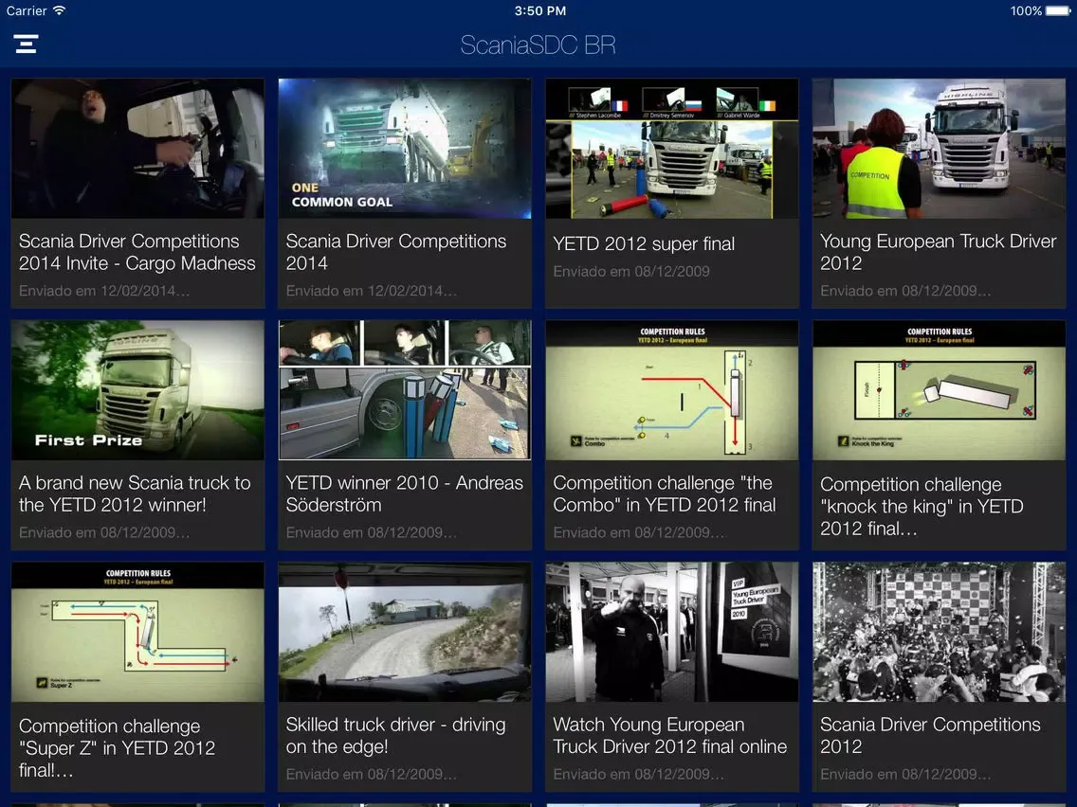Viewport: 1077px width, 807px height.
Task: Open Scania Driver Competitions 2012 thumbnail
Action: coord(939,632)
